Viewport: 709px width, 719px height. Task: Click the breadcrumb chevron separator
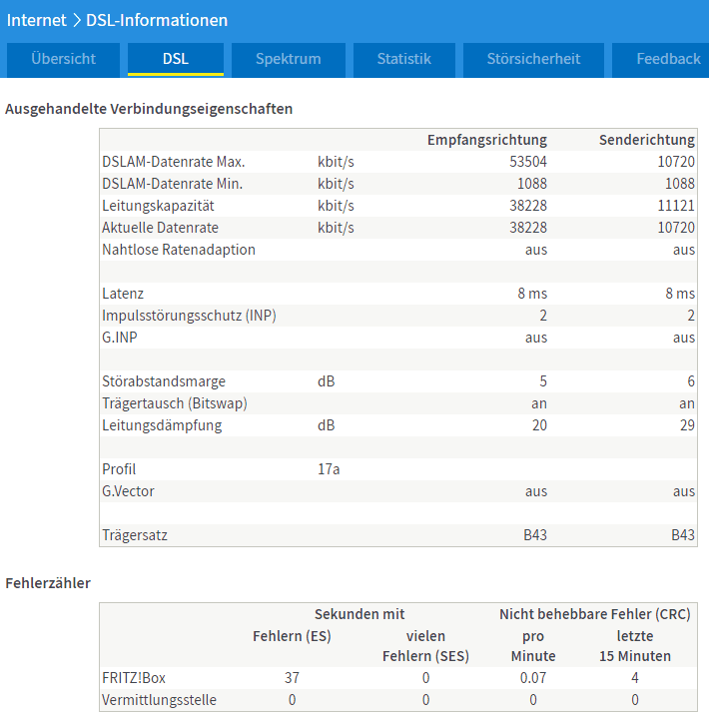(77, 20)
